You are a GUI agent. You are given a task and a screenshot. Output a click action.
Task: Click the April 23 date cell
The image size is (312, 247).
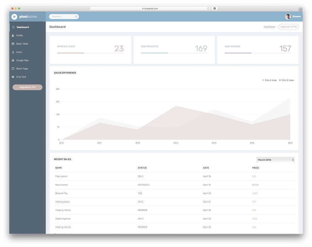[207, 219]
